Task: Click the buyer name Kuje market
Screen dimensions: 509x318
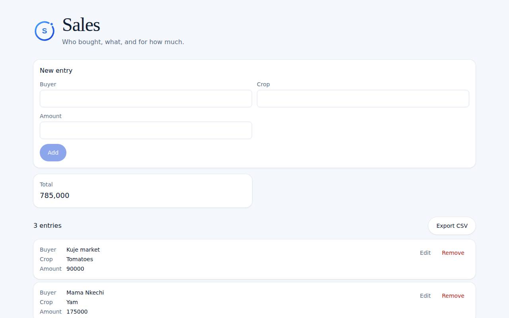Action: (83, 250)
